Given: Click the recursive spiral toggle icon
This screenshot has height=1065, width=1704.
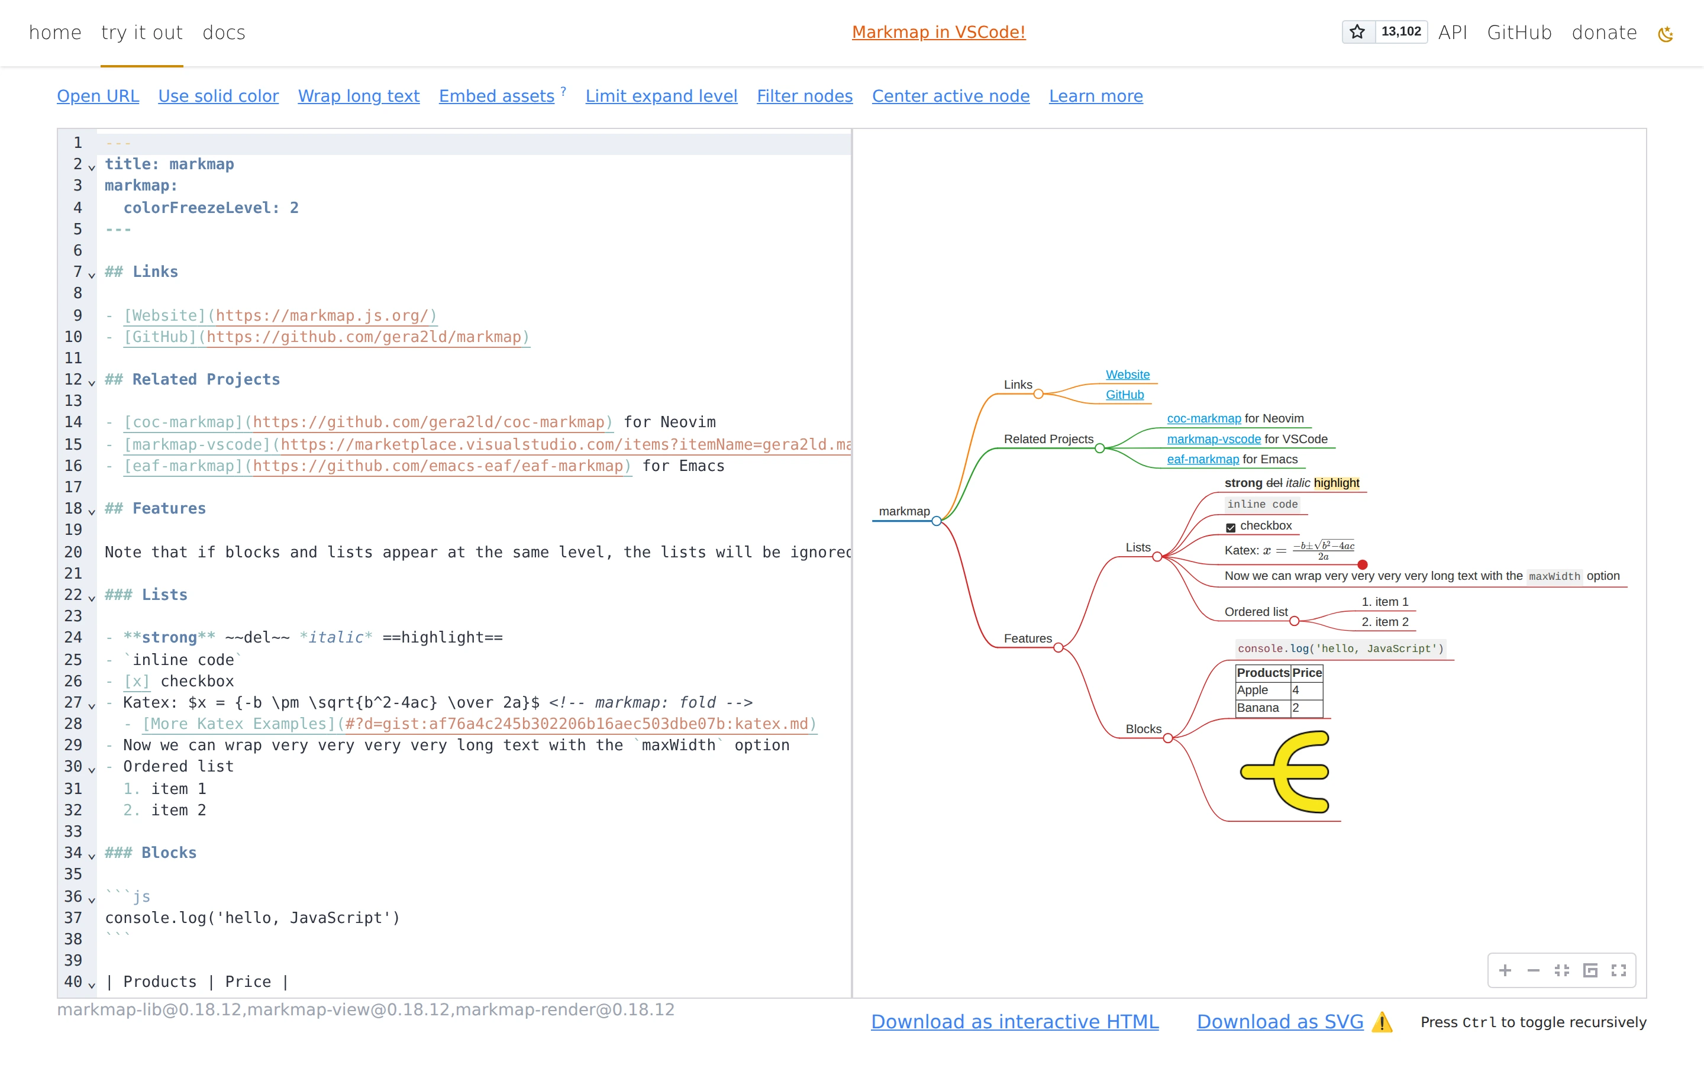Looking at the screenshot, I should pos(1590,970).
